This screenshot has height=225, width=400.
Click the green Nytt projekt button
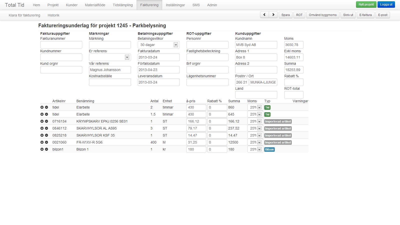366,4
